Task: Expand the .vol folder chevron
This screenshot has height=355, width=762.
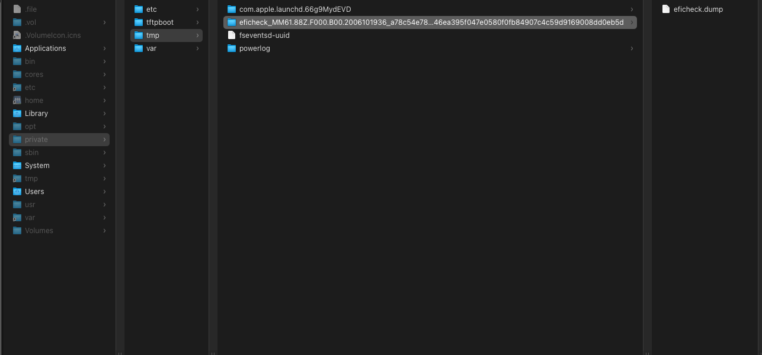Action: 105,22
